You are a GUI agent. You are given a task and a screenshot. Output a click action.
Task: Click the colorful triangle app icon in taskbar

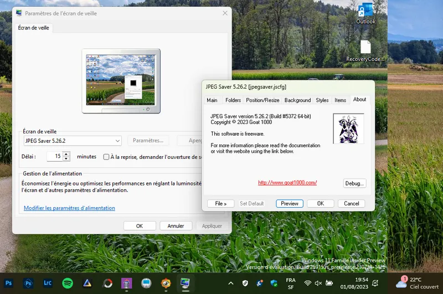pyautogui.click(x=87, y=283)
